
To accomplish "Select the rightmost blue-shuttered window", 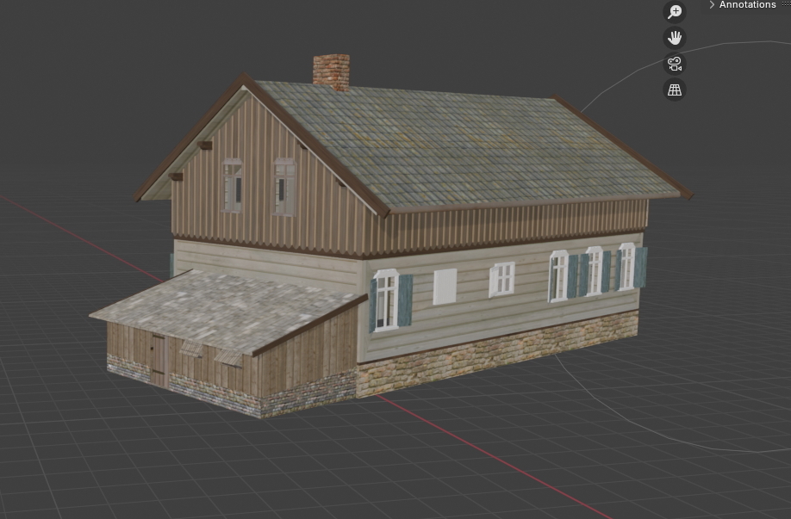I will [x=627, y=267].
